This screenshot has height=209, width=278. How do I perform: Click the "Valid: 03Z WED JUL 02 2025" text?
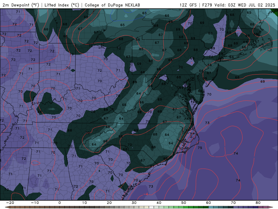tap(245, 5)
